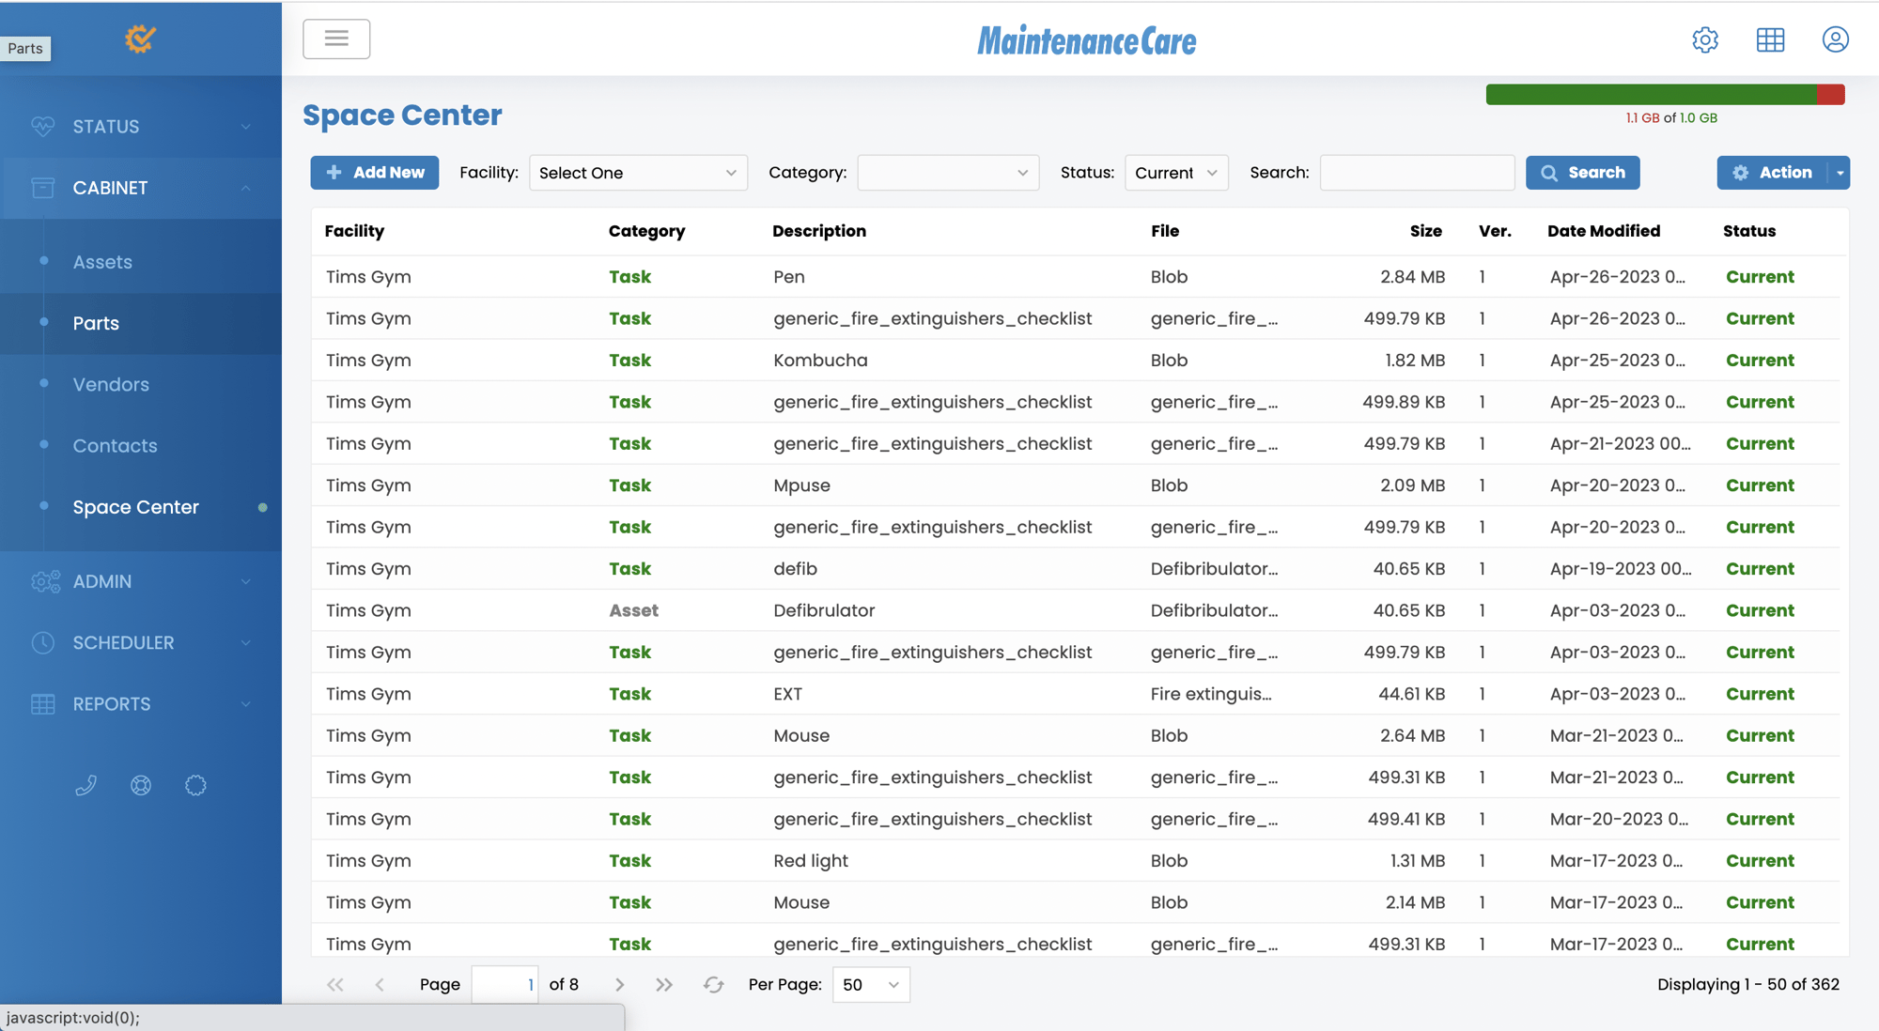Select the Mpuse description row

coord(1076,485)
